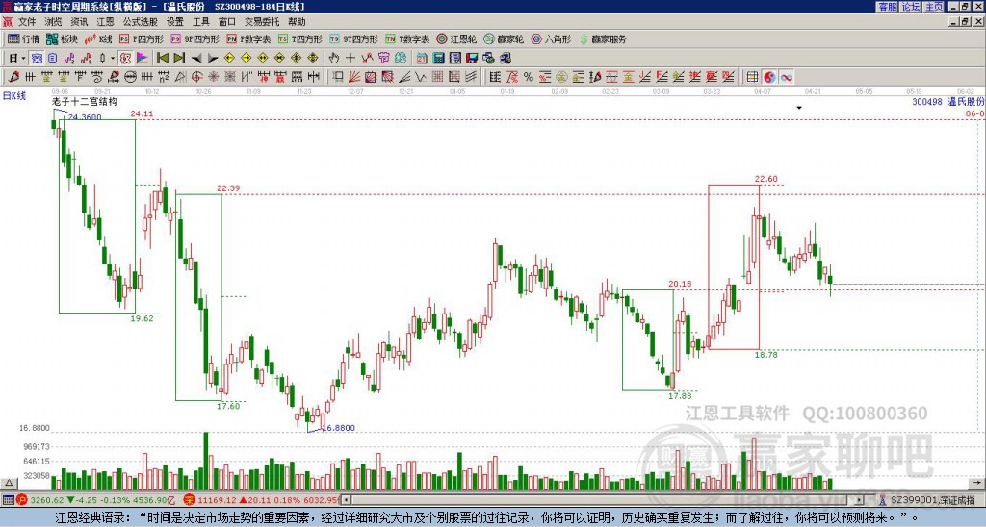
Task: Select the crosshair plus tool
Action: pos(350,58)
